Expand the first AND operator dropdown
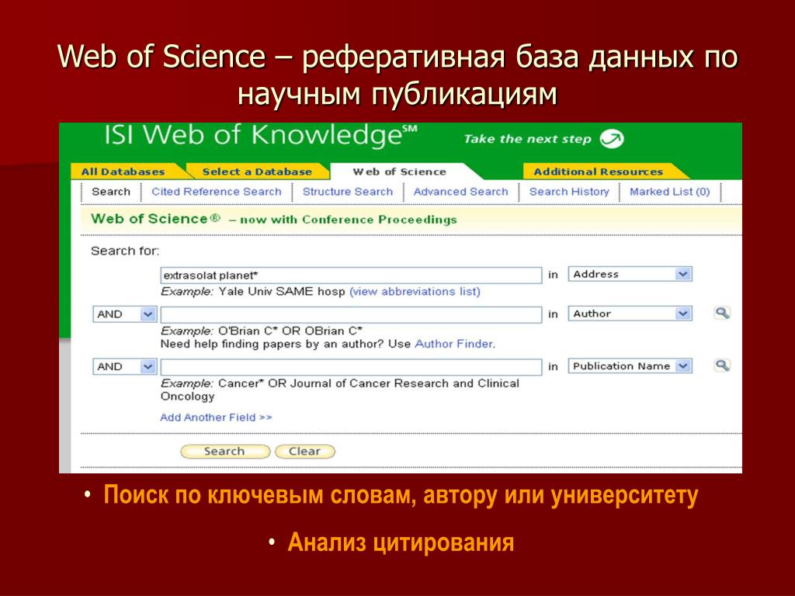795x596 pixels. [x=125, y=314]
